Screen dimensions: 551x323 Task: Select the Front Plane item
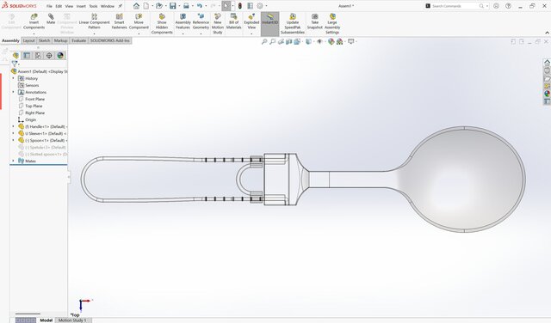[34, 100]
